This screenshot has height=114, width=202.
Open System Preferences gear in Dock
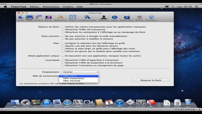[141, 102]
